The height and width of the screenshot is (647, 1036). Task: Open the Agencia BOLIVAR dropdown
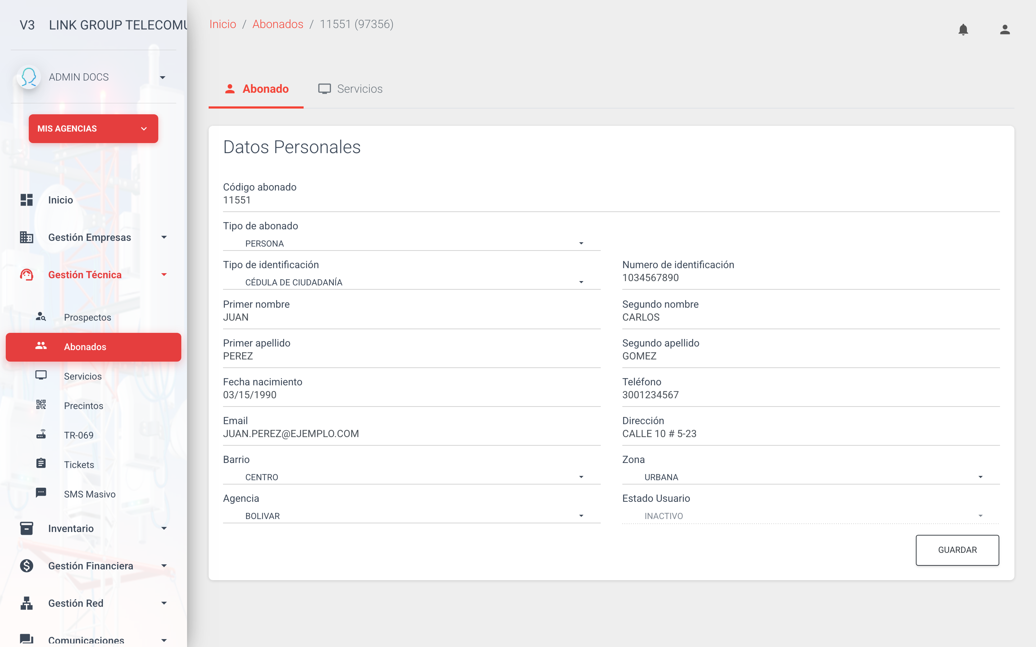point(412,516)
